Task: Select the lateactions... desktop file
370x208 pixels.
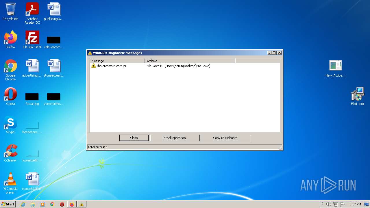Action: 32,127
